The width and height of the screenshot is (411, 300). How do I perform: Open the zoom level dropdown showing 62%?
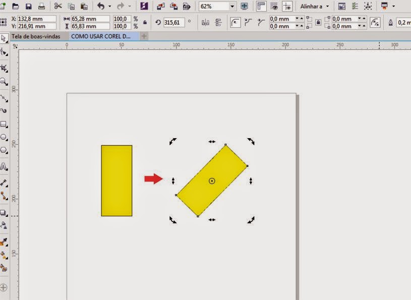coord(232,7)
